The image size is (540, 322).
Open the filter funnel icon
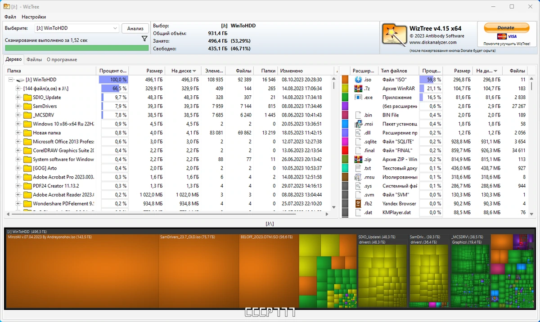pyautogui.click(x=144, y=39)
